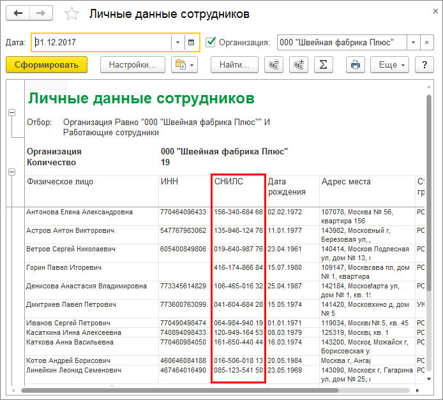Click the vertical scrollbar thumb
The image size is (443, 400).
click(428, 193)
